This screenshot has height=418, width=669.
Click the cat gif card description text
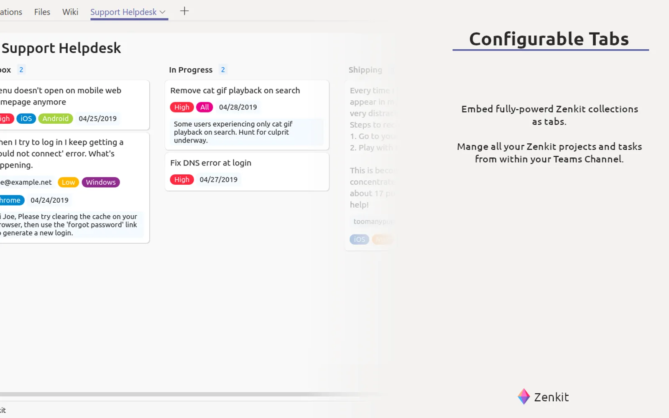coord(247,132)
